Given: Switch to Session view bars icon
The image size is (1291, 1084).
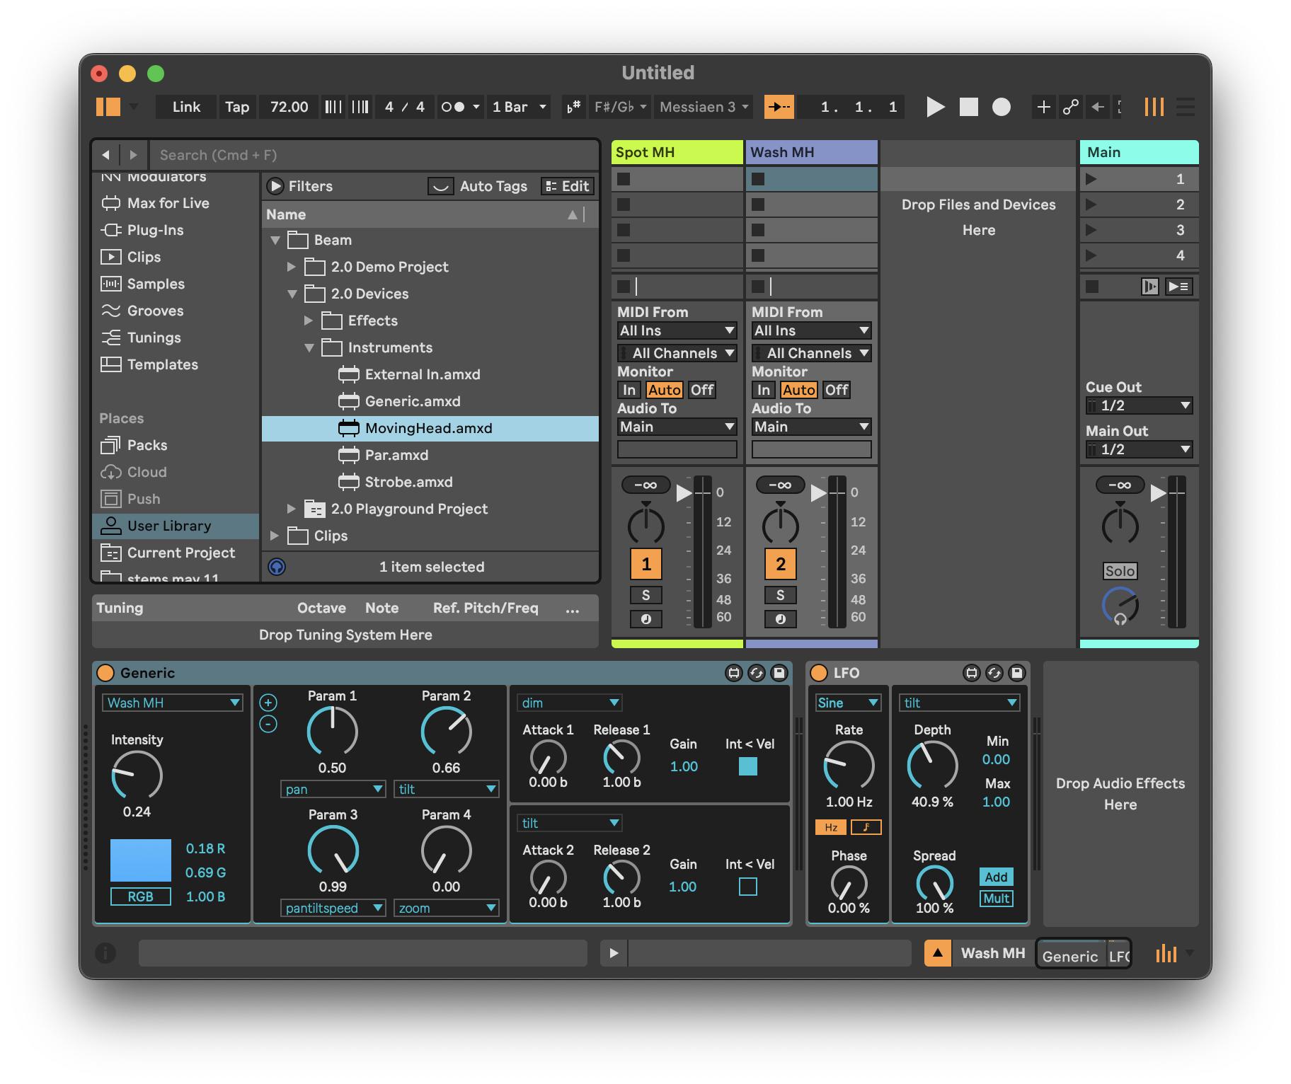Looking at the screenshot, I should (1154, 107).
